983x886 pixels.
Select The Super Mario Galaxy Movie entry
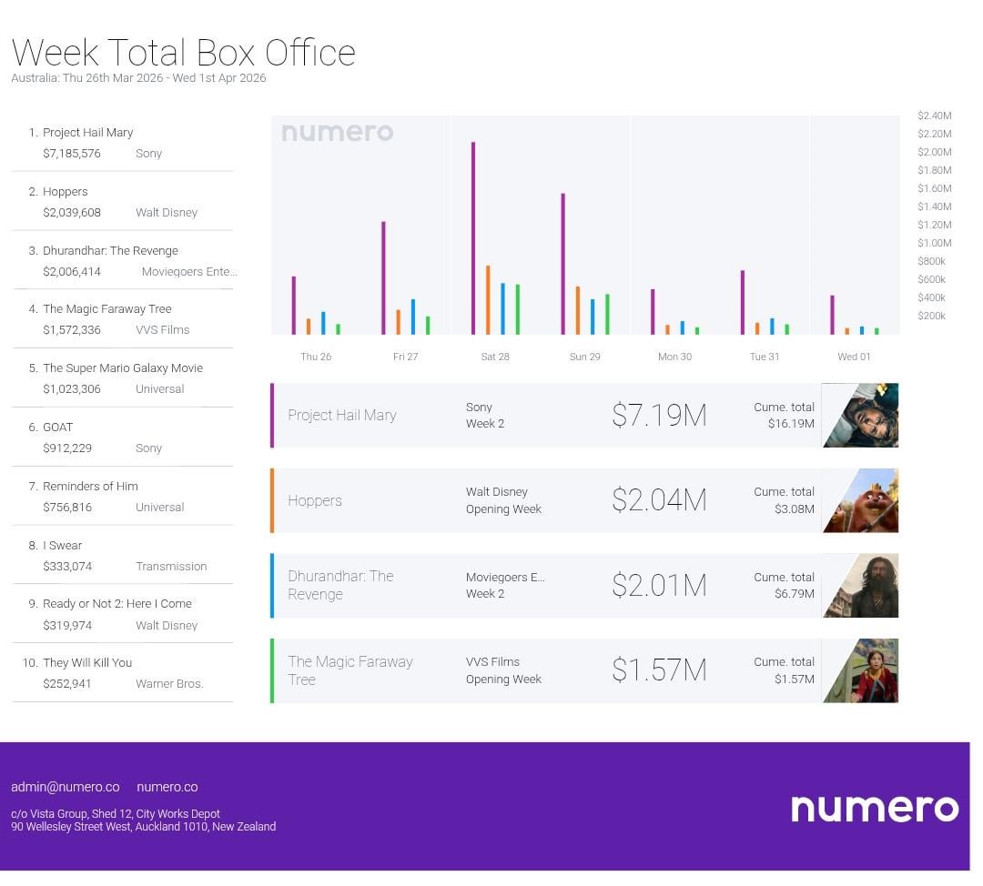pyautogui.click(x=123, y=368)
